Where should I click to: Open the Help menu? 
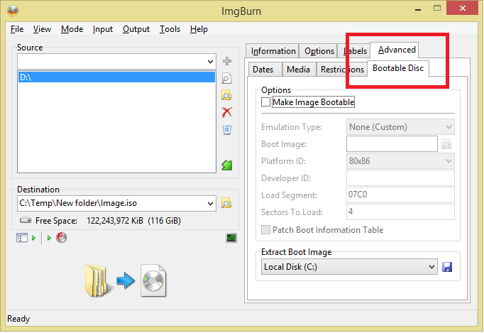pos(199,29)
